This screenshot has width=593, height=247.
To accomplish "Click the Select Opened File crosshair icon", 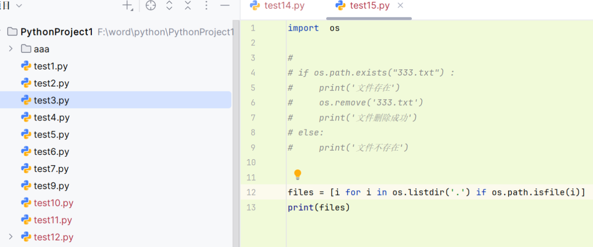I will click(x=150, y=6).
